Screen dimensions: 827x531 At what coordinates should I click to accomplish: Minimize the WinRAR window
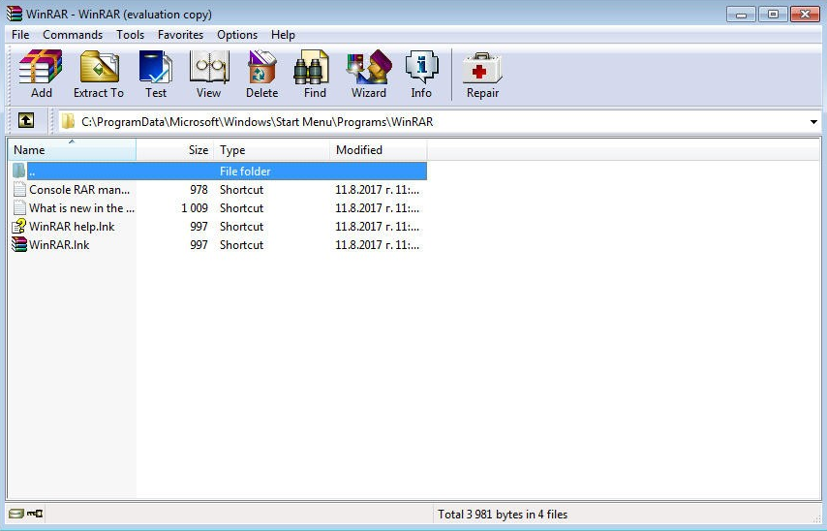[x=741, y=15]
